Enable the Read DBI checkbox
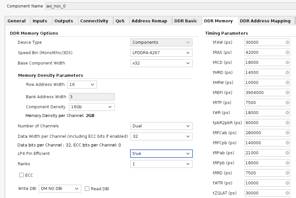The image size is (296, 198). click(x=87, y=188)
